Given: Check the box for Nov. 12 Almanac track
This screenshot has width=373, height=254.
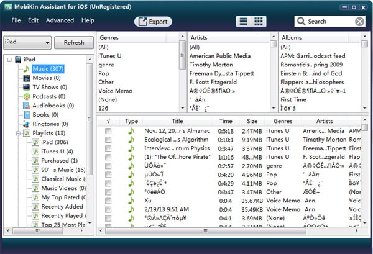Looking at the screenshot, I should [x=108, y=131].
